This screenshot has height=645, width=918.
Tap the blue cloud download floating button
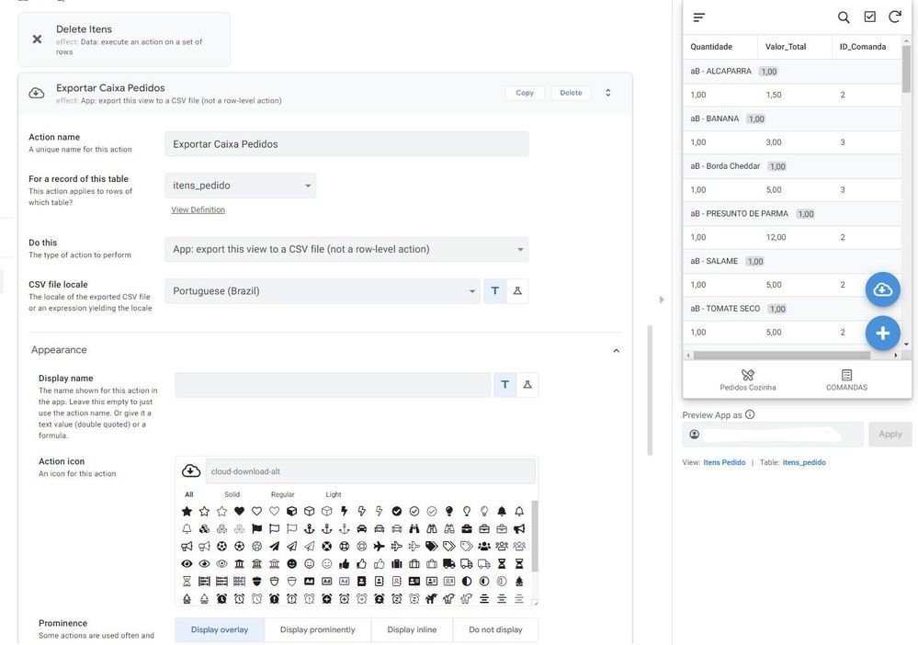coord(883,289)
